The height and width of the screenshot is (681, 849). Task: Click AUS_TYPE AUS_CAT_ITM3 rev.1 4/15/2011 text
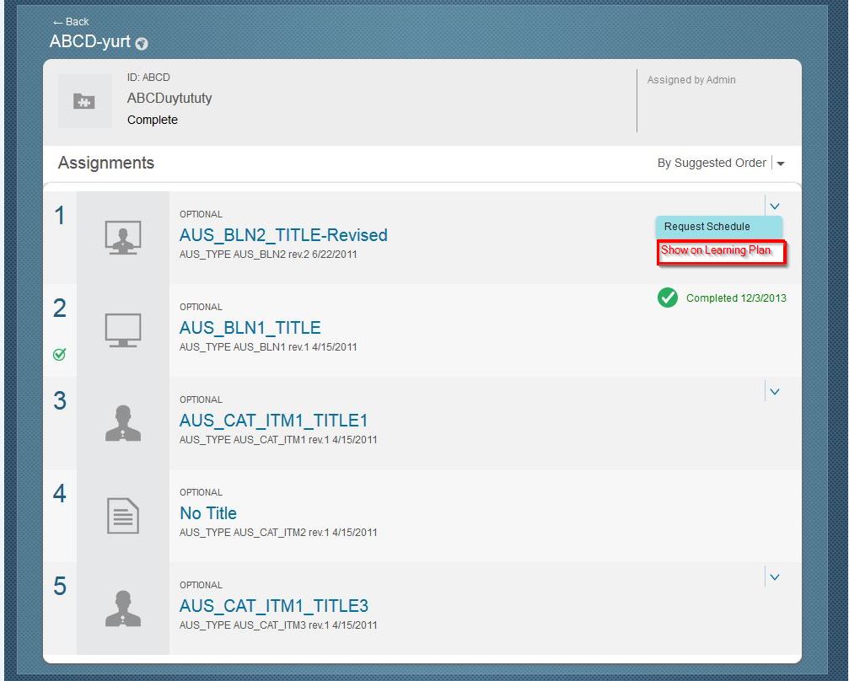coord(278,625)
